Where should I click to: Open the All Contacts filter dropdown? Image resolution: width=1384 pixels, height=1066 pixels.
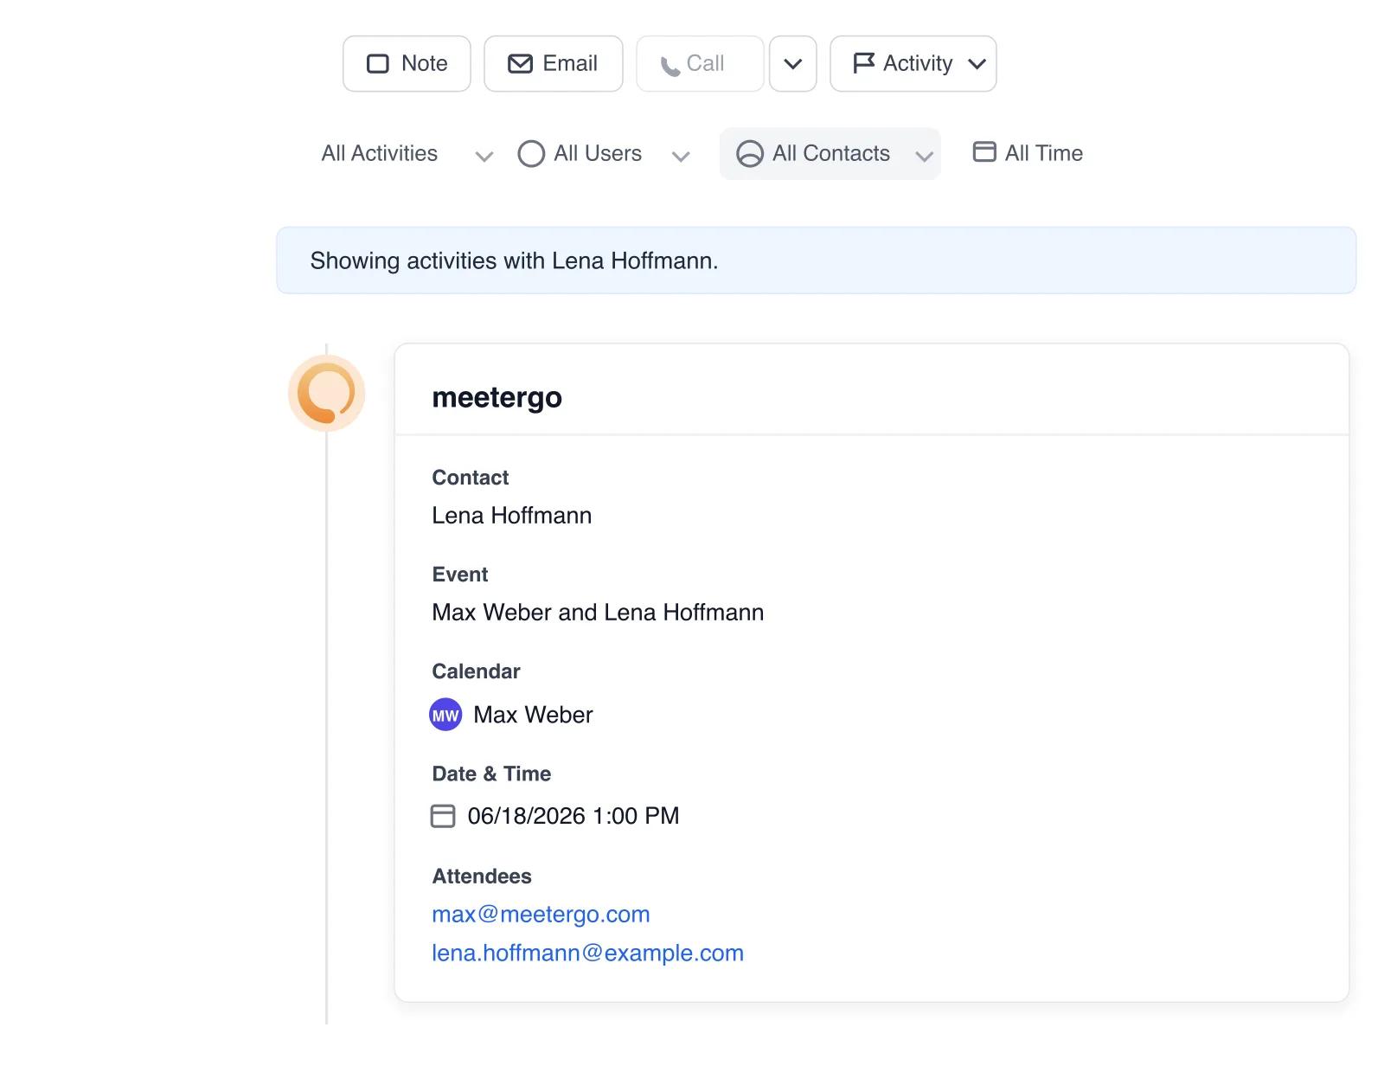[x=830, y=154]
